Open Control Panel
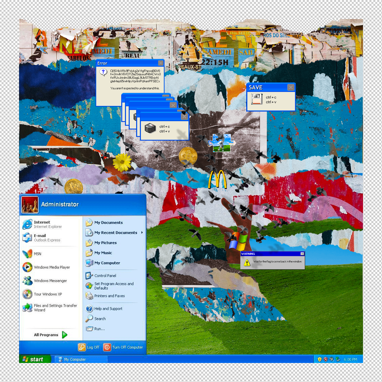The image size is (382, 382). (x=101, y=276)
